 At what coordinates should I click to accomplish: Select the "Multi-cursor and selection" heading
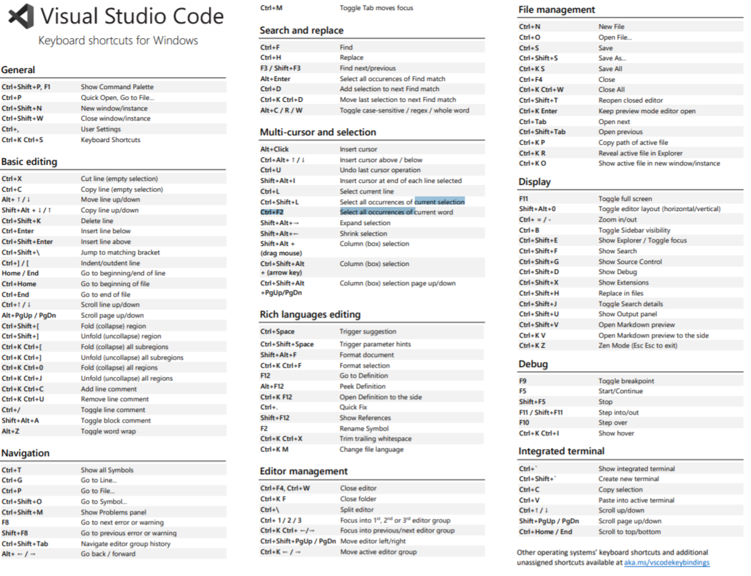(x=318, y=132)
